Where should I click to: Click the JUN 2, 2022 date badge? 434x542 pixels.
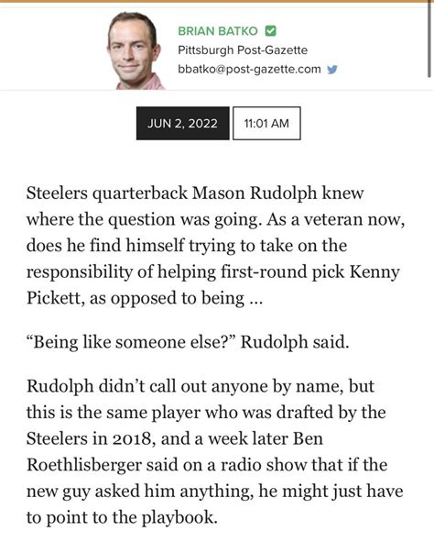click(x=183, y=124)
